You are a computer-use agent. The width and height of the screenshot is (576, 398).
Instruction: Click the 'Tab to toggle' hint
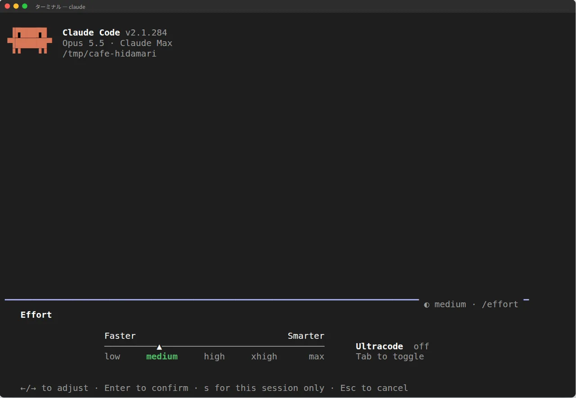(390, 357)
